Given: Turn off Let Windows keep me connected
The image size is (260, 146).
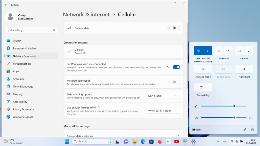Looking at the screenshot, I should point(176,67).
